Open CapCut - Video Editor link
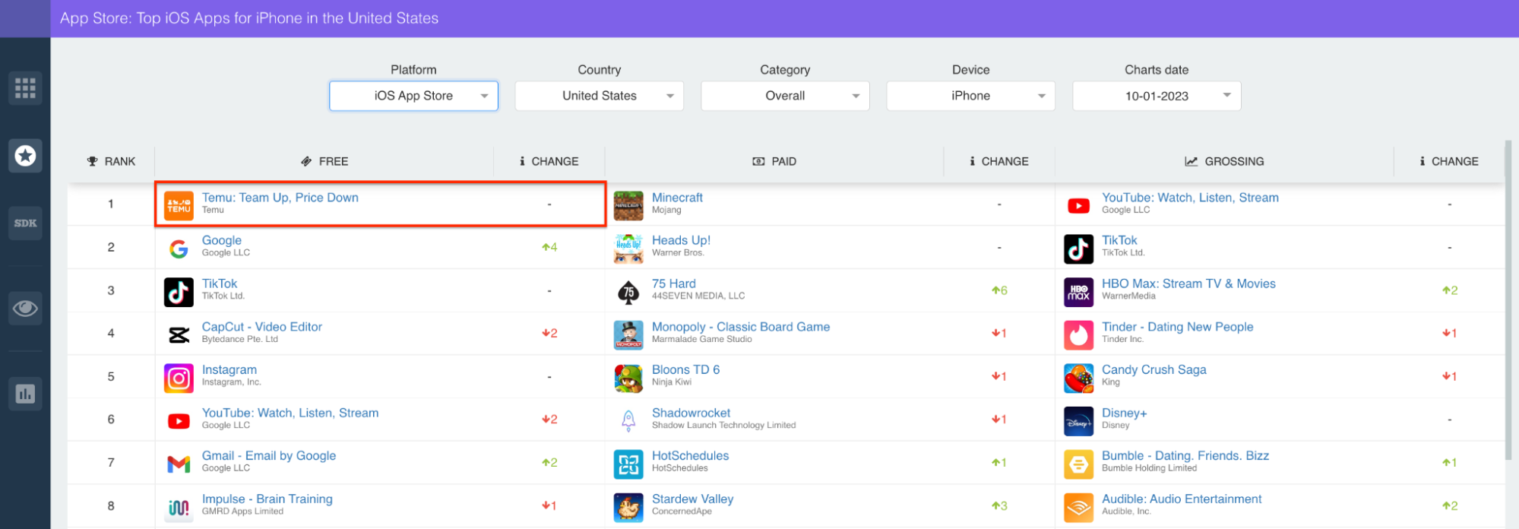1519x529 pixels. [262, 327]
